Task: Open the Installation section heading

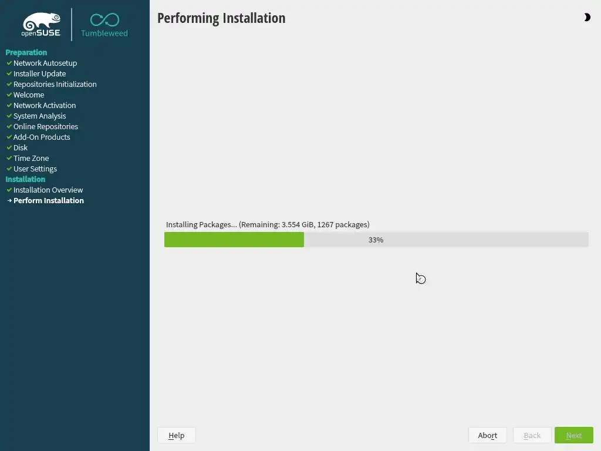Action: coord(25,179)
